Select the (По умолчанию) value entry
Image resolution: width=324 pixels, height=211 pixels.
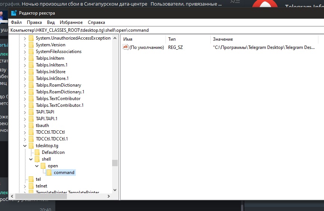(x=146, y=47)
